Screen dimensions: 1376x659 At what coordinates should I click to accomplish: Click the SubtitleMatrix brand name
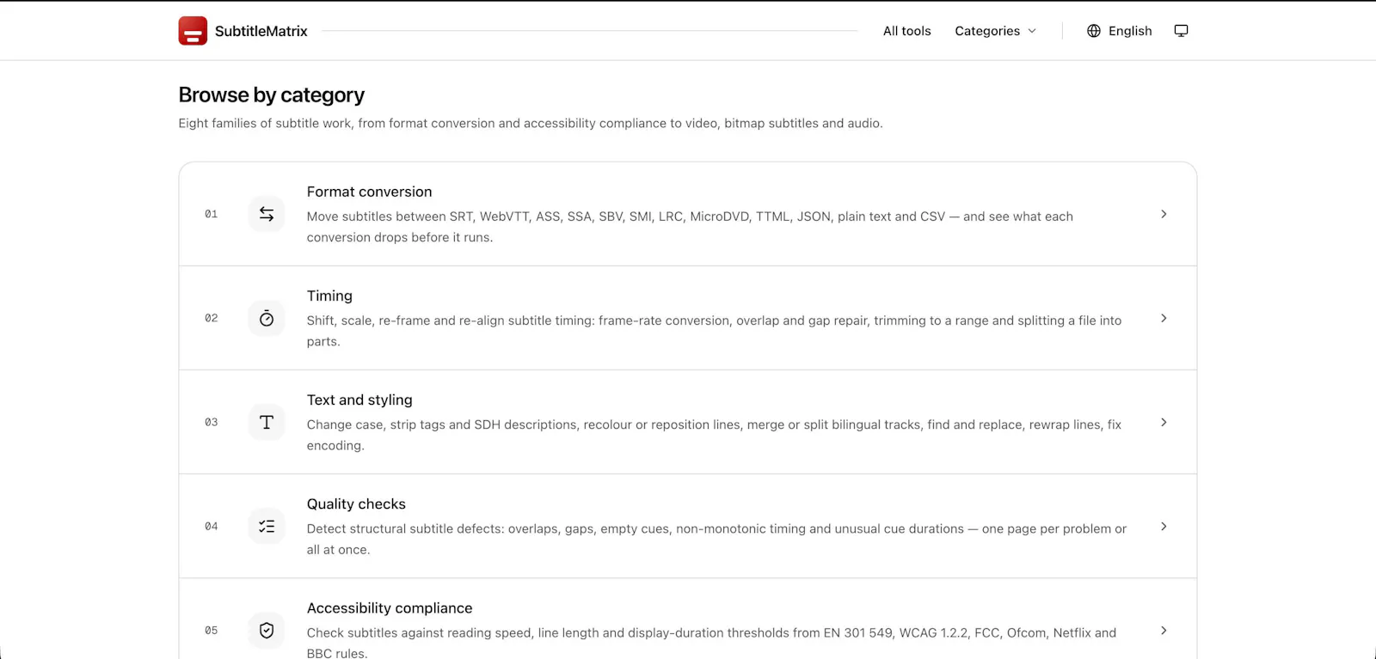click(261, 31)
